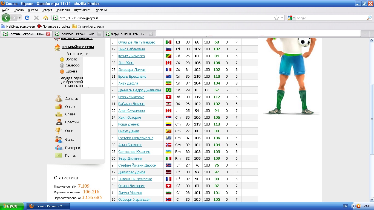Open the back/forward history dropdown arrow
The image size is (374, 210).
[19, 18]
